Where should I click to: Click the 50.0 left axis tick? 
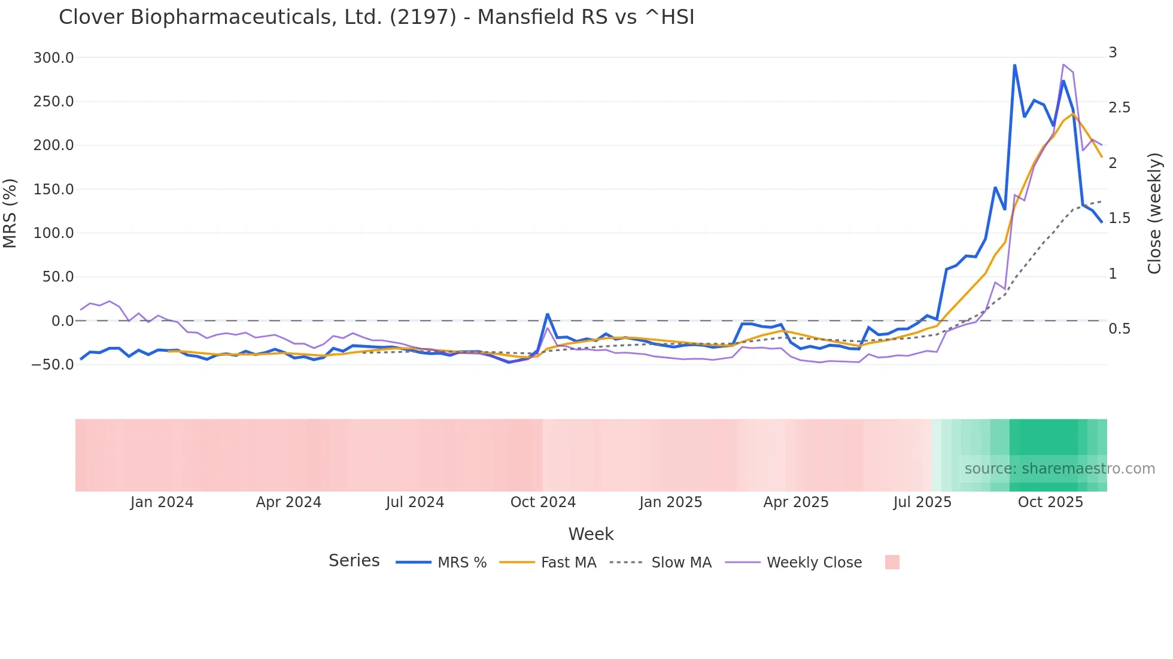(57, 277)
